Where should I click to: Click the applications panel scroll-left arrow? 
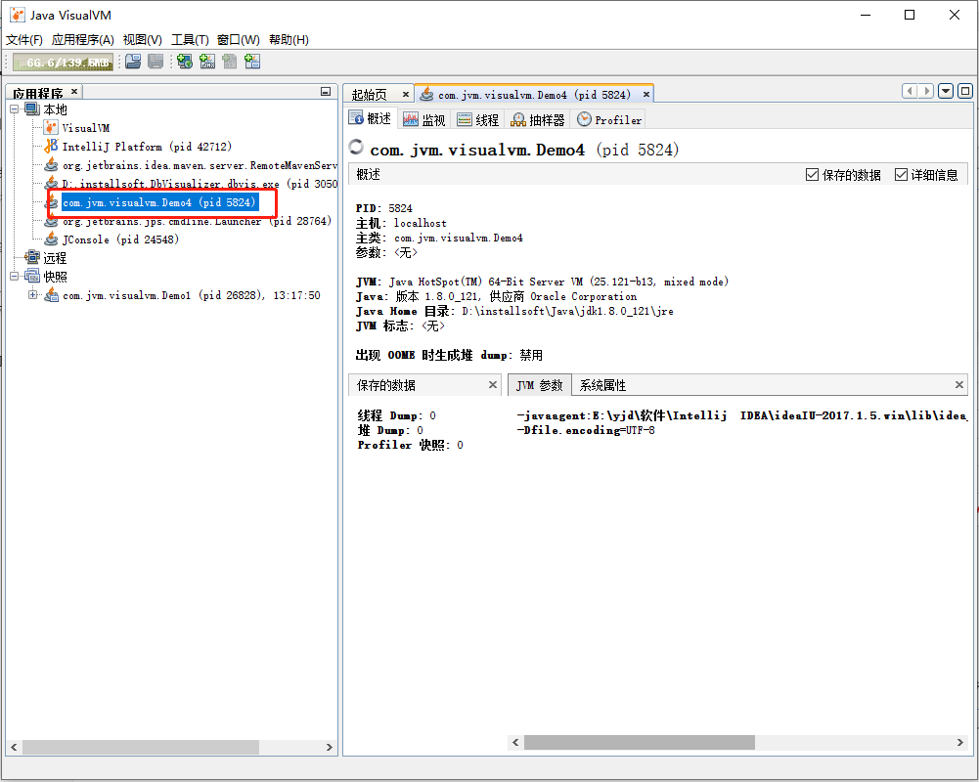(x=14, y=747)
